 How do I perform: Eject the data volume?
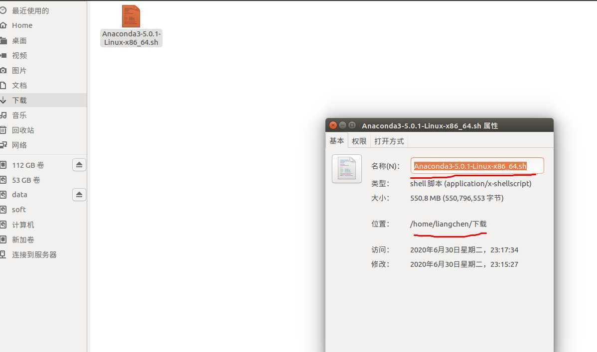pyautogui.click(x=79, y=195)
